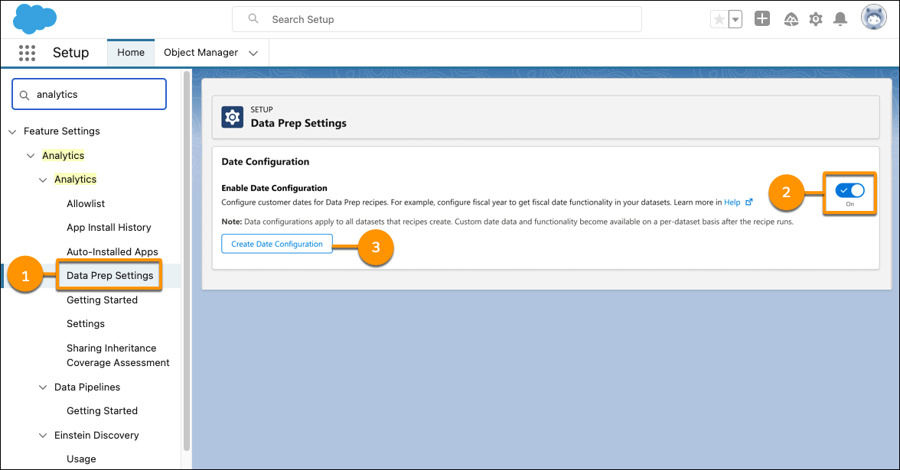Switch to the Home tab
This screenshot has width=900, height=470.
[131, 53]
